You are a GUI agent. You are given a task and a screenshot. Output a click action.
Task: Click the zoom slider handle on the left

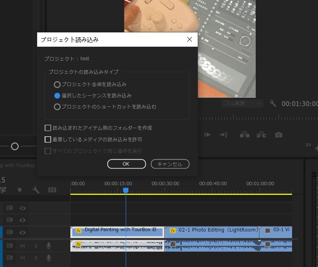pos(15,147)
